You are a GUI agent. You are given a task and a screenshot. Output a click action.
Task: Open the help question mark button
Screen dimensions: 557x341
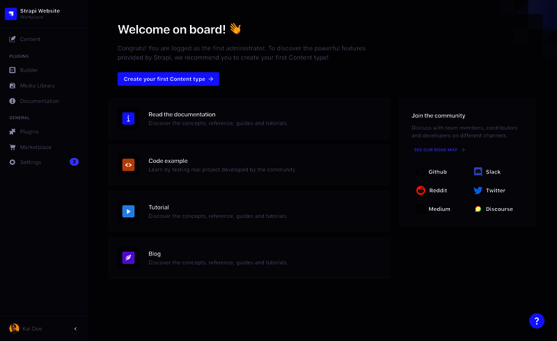point(537,321)
